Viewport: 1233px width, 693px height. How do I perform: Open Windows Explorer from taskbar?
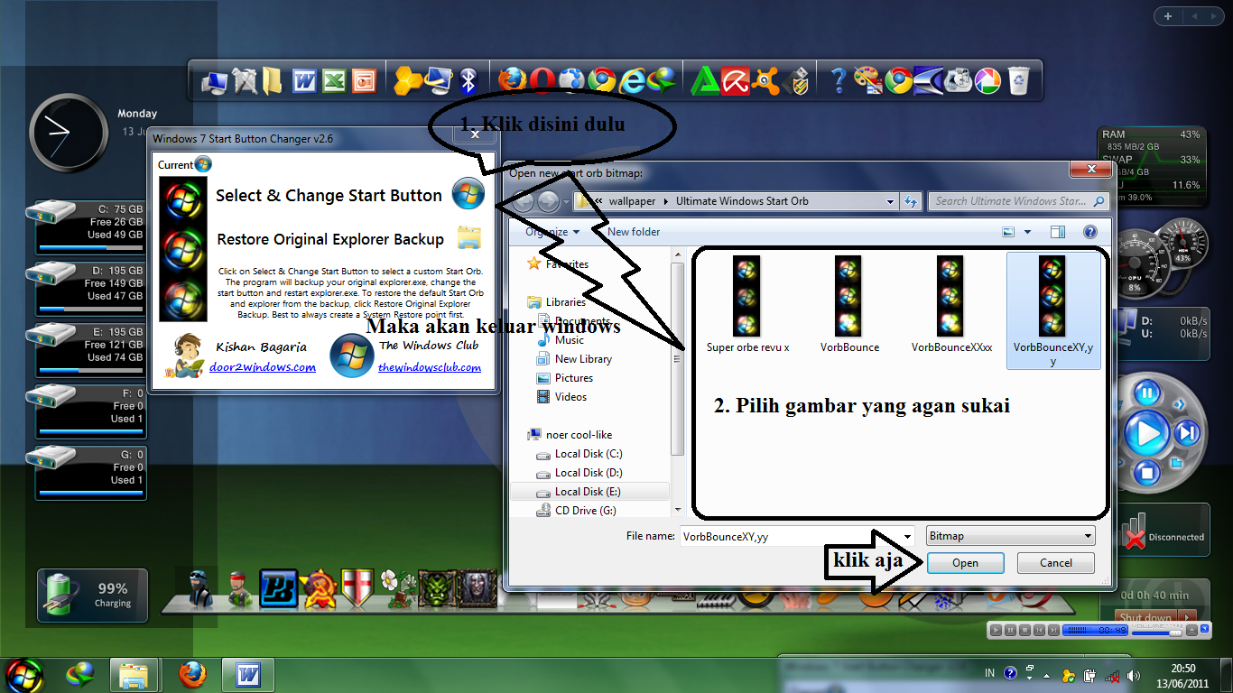134,675
